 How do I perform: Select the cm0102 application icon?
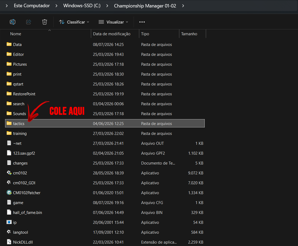(9, 173)
